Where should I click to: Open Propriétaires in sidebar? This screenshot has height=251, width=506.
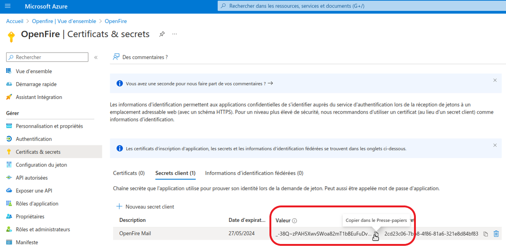[30, 216]
